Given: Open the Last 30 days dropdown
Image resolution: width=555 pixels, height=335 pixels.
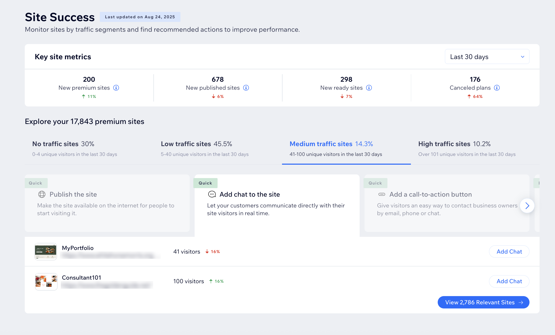Looking at the screenshot, I should coord(487,57).
